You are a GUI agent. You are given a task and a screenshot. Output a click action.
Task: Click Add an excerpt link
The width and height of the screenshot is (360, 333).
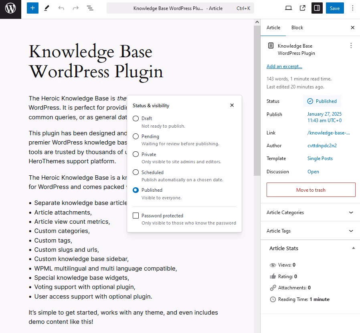click(284, 66)
